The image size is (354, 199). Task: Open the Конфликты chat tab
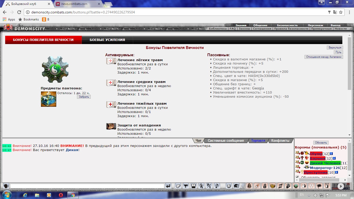(280, 140)
